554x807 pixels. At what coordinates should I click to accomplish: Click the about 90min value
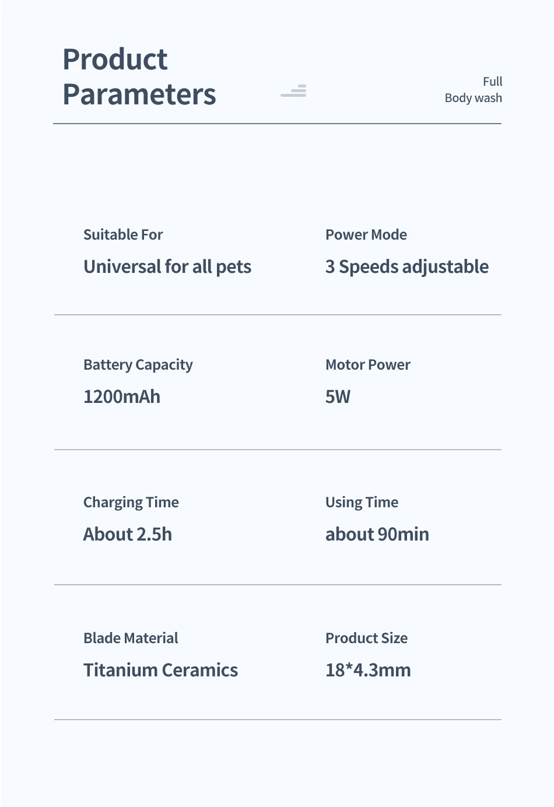click(377, 534)
